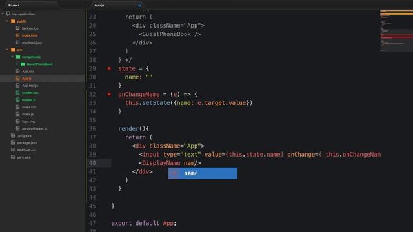This screenshot has width=413, height=232.
Task: Click the header.js file icon
Action: click(x=17, y=100)
